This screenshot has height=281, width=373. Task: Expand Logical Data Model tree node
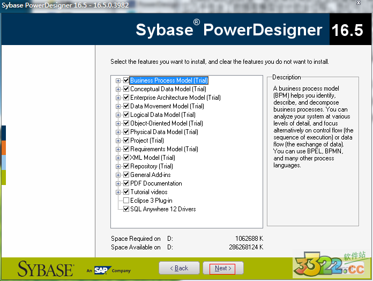point(118,115)
